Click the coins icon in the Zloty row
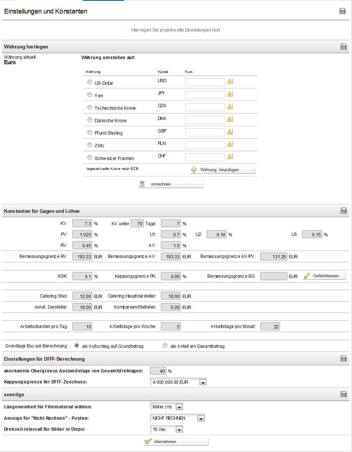The height and width of the screenshot is (452, 352). (x=230, y=144)
